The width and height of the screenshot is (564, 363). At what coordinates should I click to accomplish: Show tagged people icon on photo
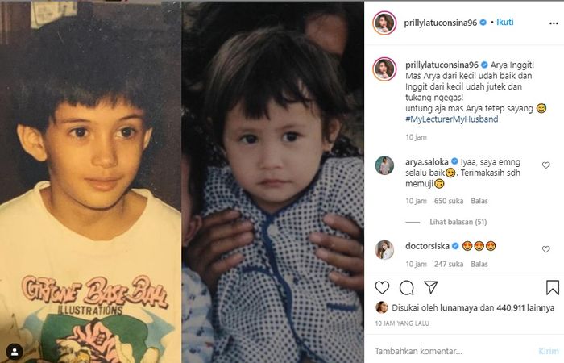(15, 352)
